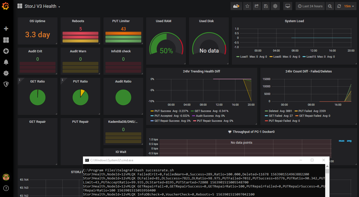Open the user avatar profile
The height and width of the screenshot is (197, 359).
(6, 177)
